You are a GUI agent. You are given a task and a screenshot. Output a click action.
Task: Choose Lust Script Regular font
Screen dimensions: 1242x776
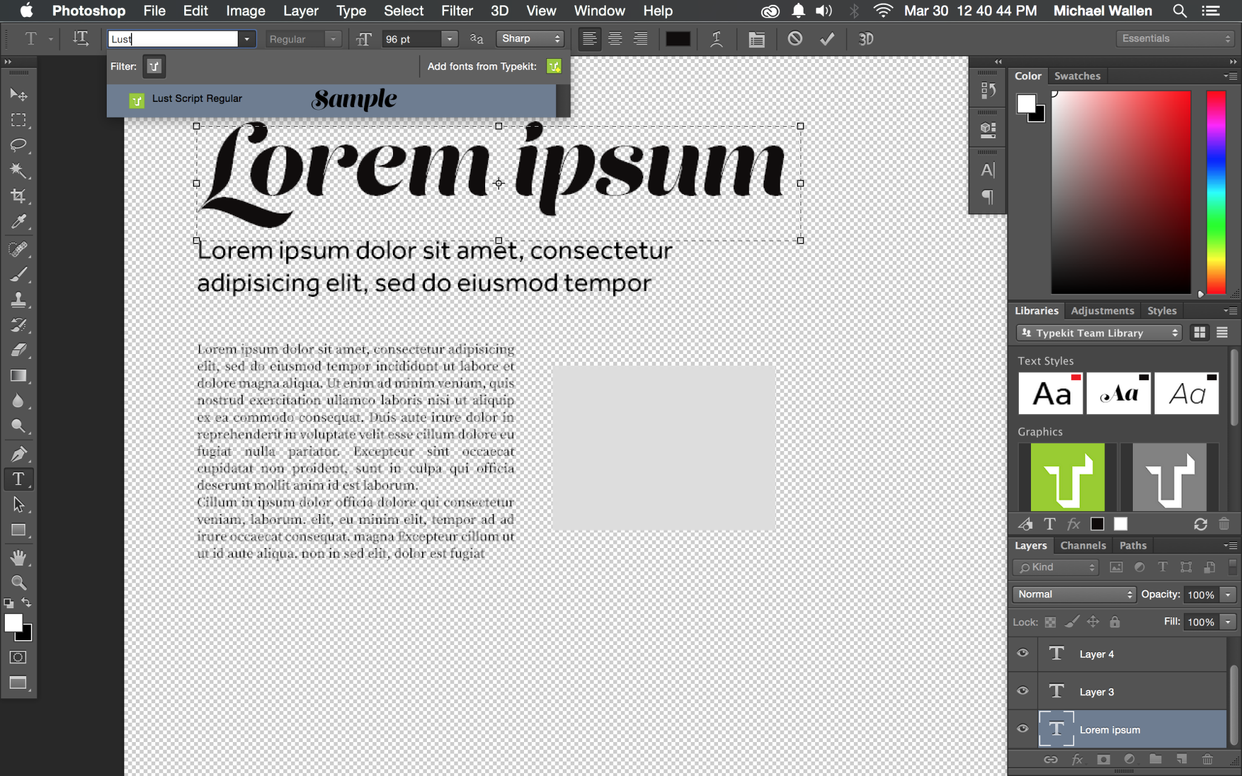click(197, 99)
